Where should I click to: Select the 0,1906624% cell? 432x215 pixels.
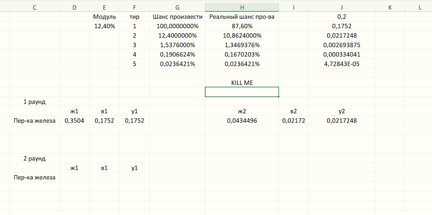(177, 54)
